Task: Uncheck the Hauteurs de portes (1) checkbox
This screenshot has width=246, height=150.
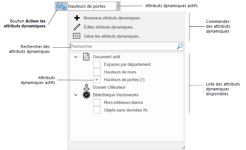Action: [x=97, y=79]
